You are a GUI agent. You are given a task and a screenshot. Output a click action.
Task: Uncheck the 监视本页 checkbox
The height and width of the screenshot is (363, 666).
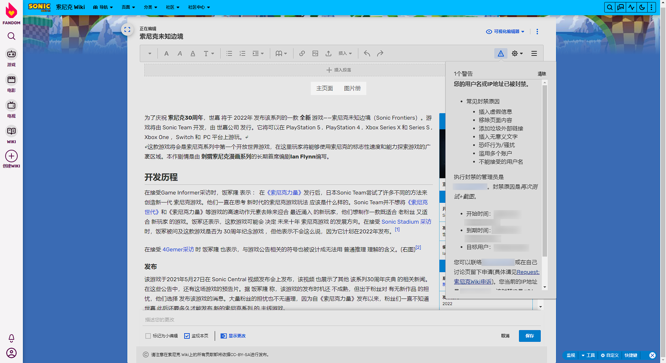(x=187, y=336)
